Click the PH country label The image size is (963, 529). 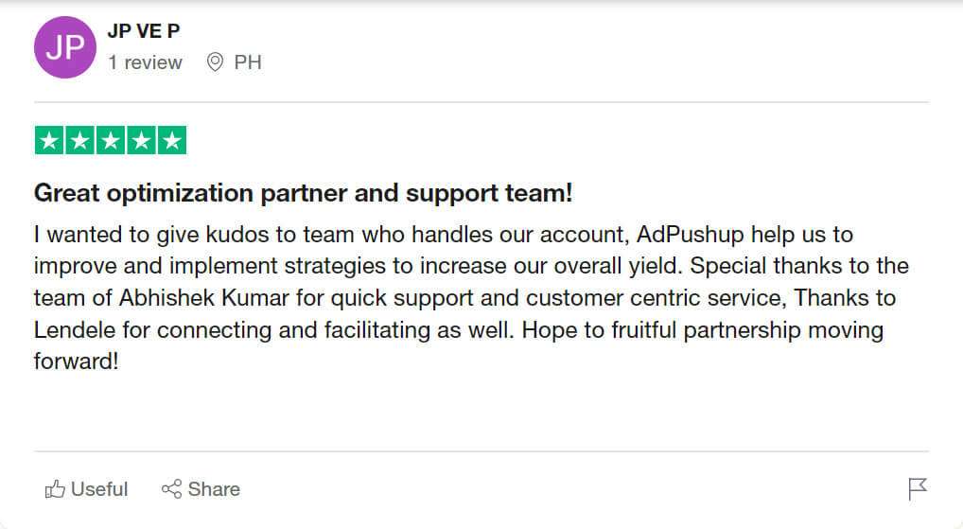click(x=248, y=62)
